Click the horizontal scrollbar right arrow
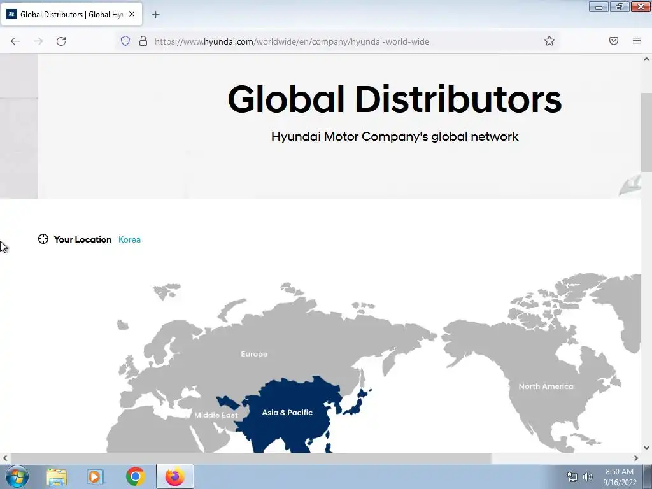 click(x=636, y=458)
